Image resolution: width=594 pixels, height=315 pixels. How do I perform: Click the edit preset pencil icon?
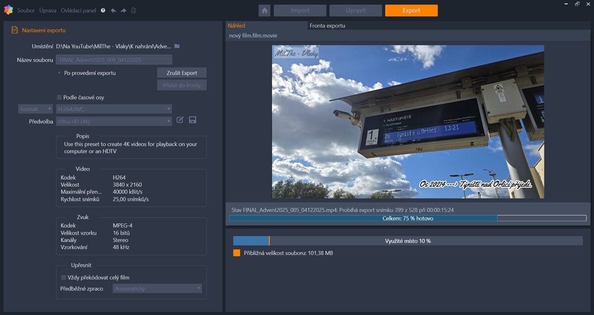180,120
